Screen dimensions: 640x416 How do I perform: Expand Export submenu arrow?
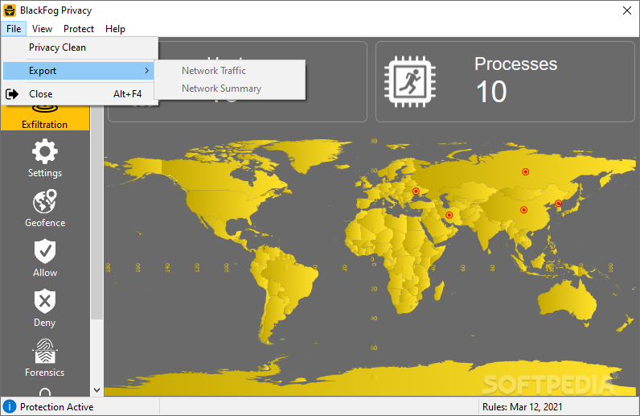coord(146,71)
